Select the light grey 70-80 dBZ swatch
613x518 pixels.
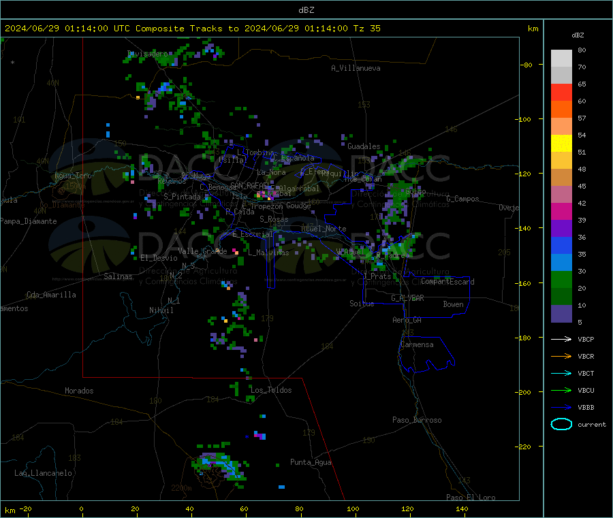(561, 59)
